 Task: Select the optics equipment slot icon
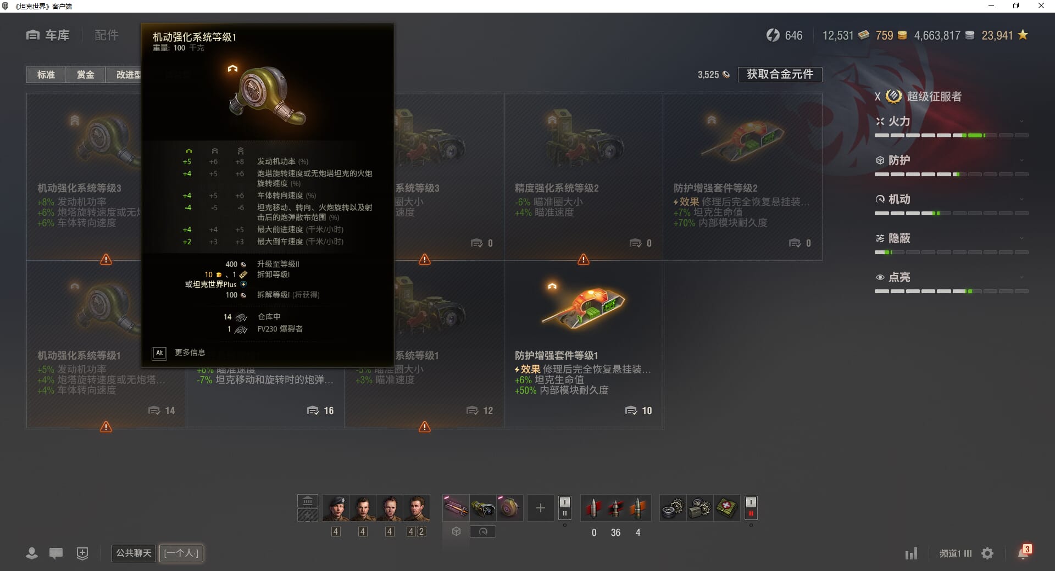483,508
